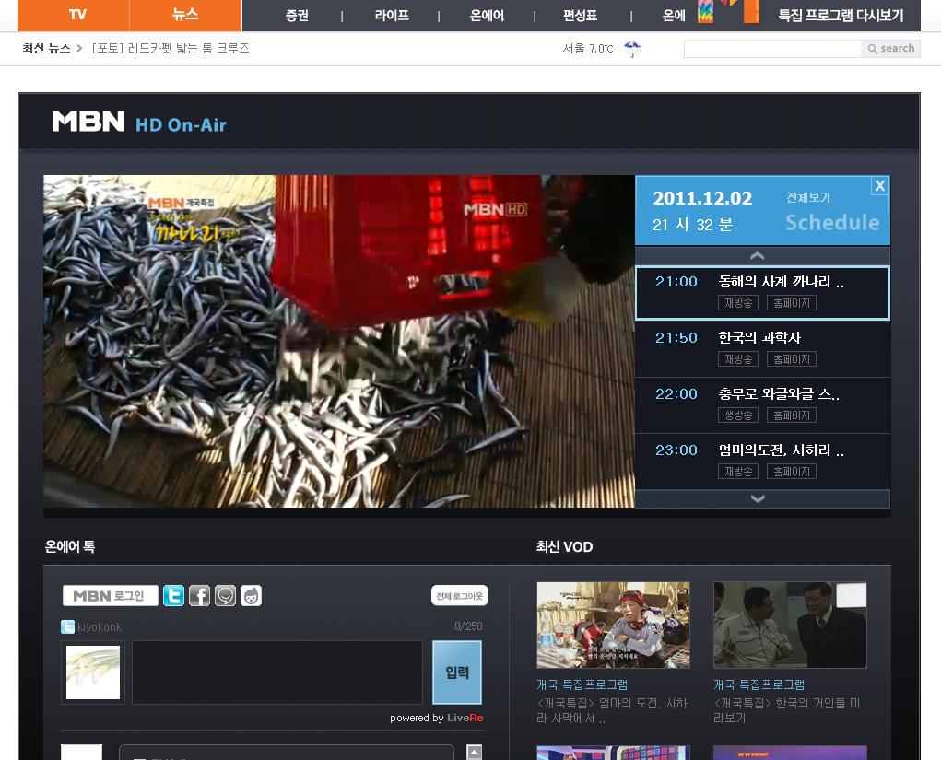
Task: Select the 21:00 동해의 사계 까나리 program
Action: point(762,293)
